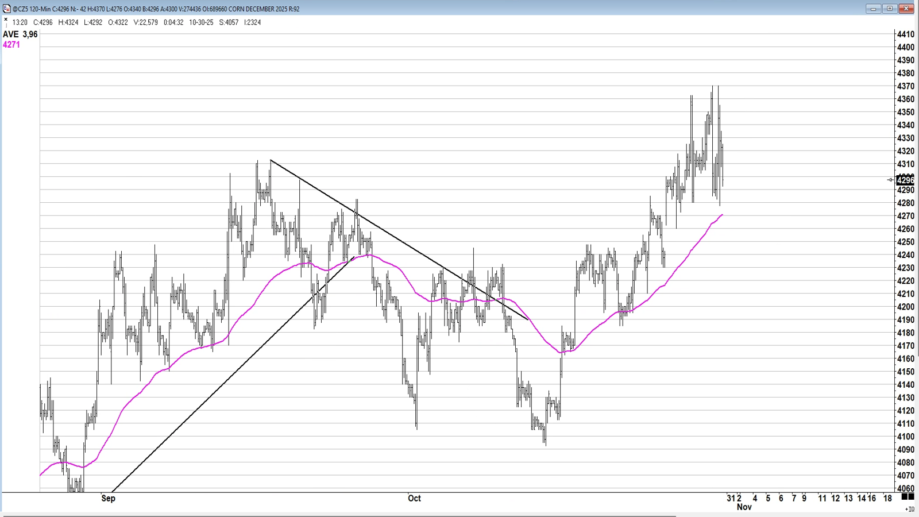Screen dimensions: 919x517
Task: Click the Sep label on date axis
Action: point(108,498)
